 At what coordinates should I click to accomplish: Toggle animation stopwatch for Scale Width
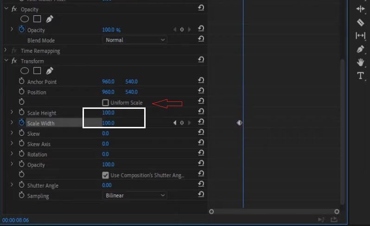click(x=21, y=123)
